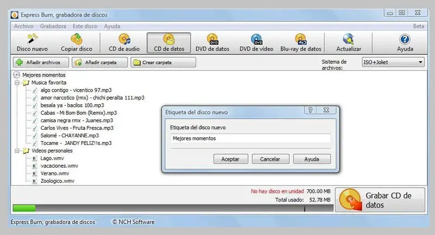Click Grabar CD de datos button
The image size is (435, 235).
click(x=380, y=200)
